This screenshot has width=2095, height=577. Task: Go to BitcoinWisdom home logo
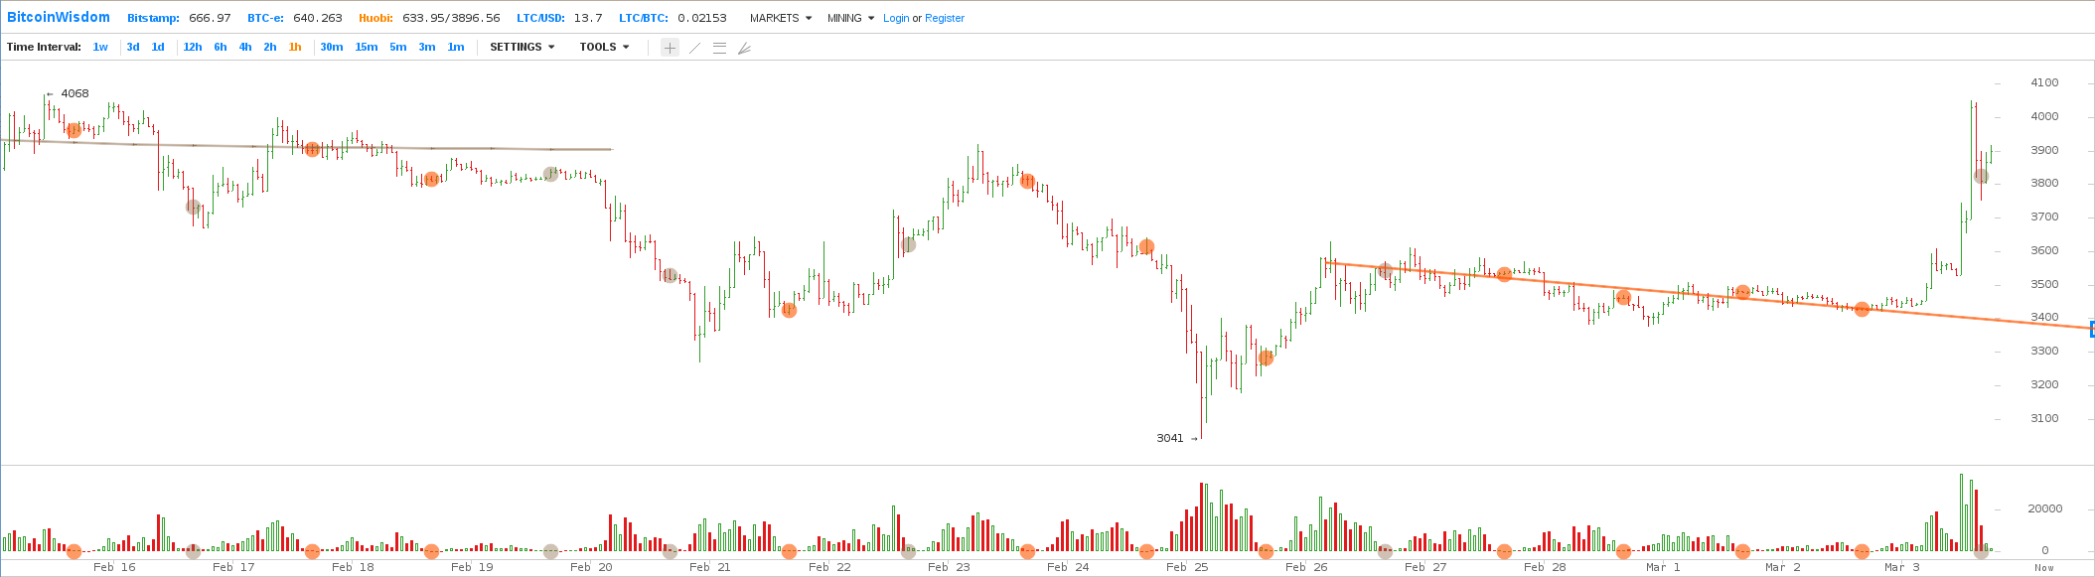coord(59,18)
